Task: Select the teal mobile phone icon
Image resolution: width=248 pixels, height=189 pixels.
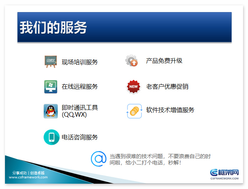Action: (x=51, y=137)
